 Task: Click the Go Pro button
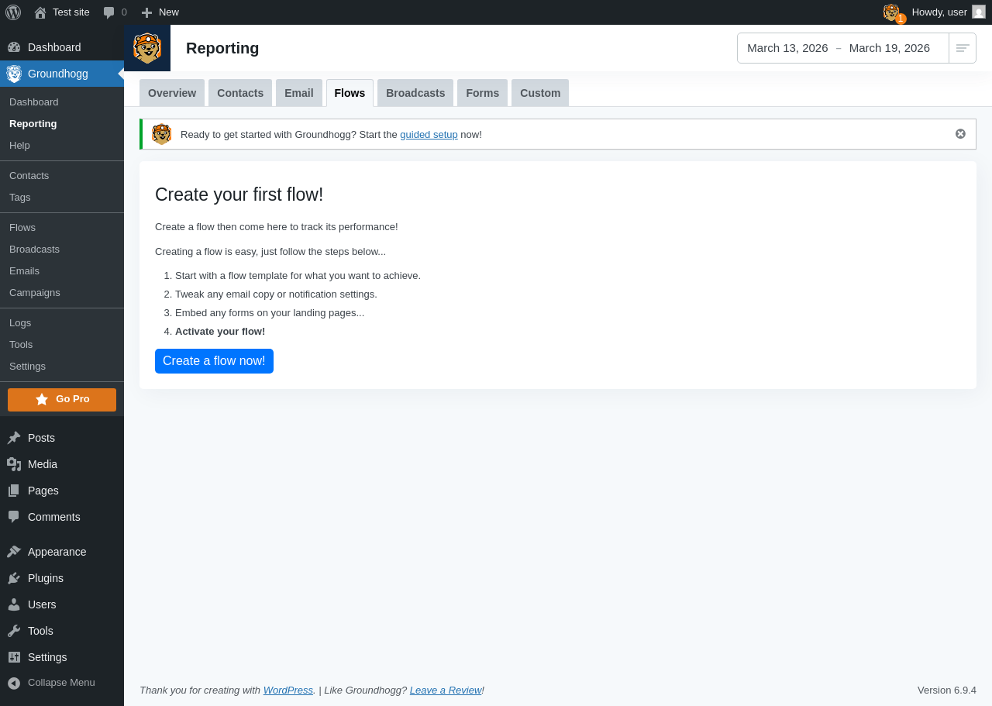(62, 400)
